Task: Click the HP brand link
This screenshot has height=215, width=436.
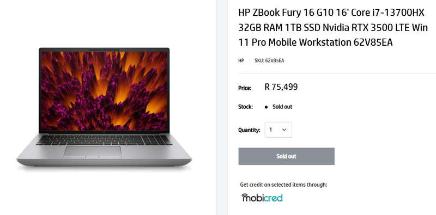Action: 241,60
